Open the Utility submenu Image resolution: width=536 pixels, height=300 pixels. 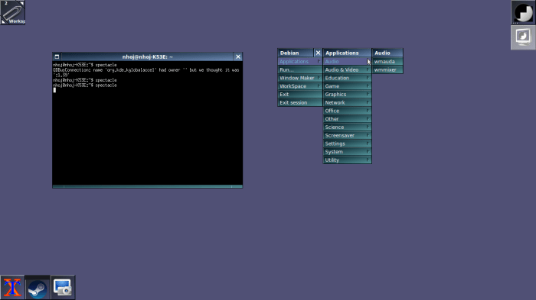[x=348, y=160]
